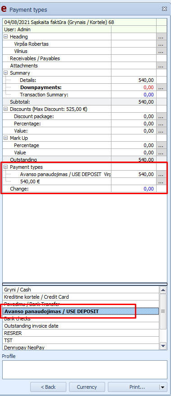Screen dimensions: 171x396
Task: Open ellipsis button for discount Value
Action: 161,131
